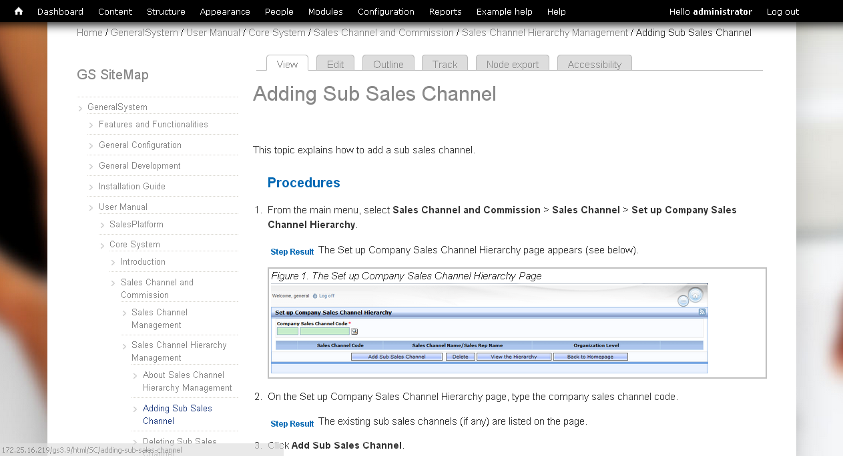The height and width of the screenshot is (456, 843).
Task: Collapse User Manual arrow
Action: click(91, 208)
